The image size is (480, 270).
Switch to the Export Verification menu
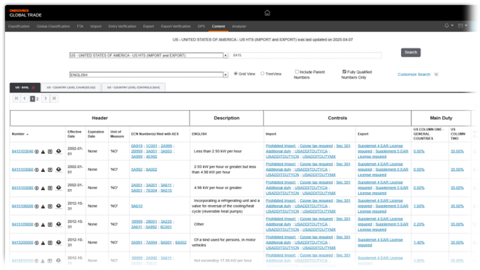tap(175, 26)
